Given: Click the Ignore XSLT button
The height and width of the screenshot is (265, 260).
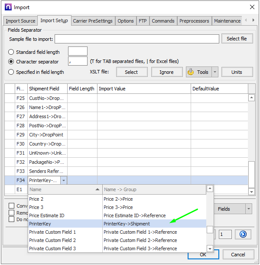Looking at the screenshot, I should (166, 72).
